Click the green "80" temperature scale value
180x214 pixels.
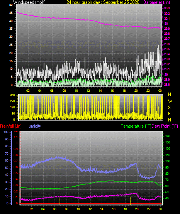point(167,174)
